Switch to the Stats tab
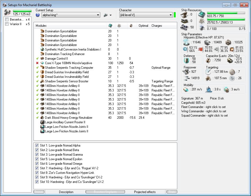The image size is (251, 196). (172, 192)
